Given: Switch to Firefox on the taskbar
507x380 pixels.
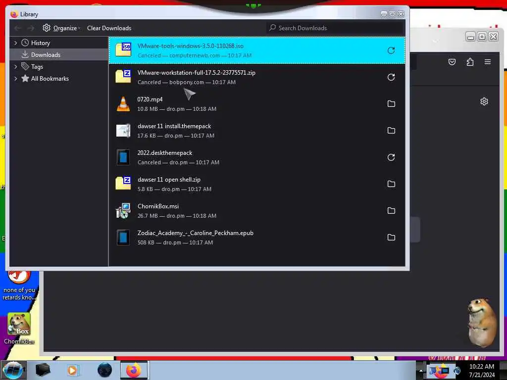Looking at the screenshot, I should [x=134, y=370].
